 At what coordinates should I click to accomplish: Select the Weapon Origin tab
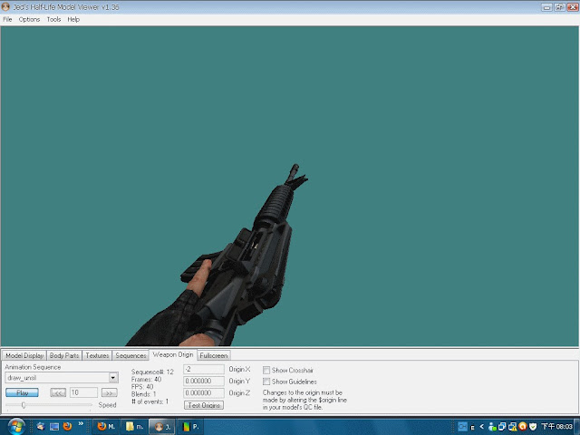pyautogui.click(x=173, y=354)
